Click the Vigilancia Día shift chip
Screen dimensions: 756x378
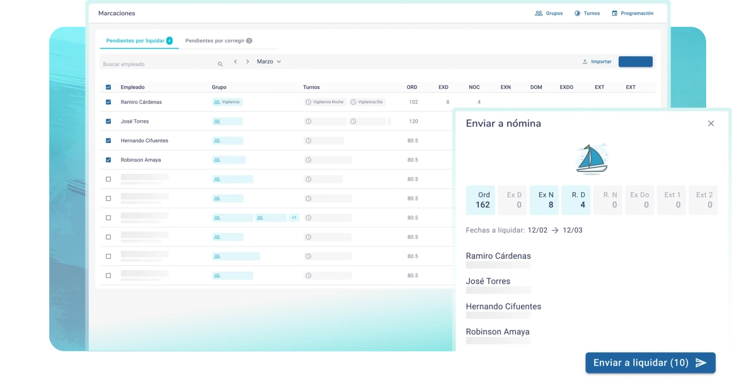pos(367,102)
